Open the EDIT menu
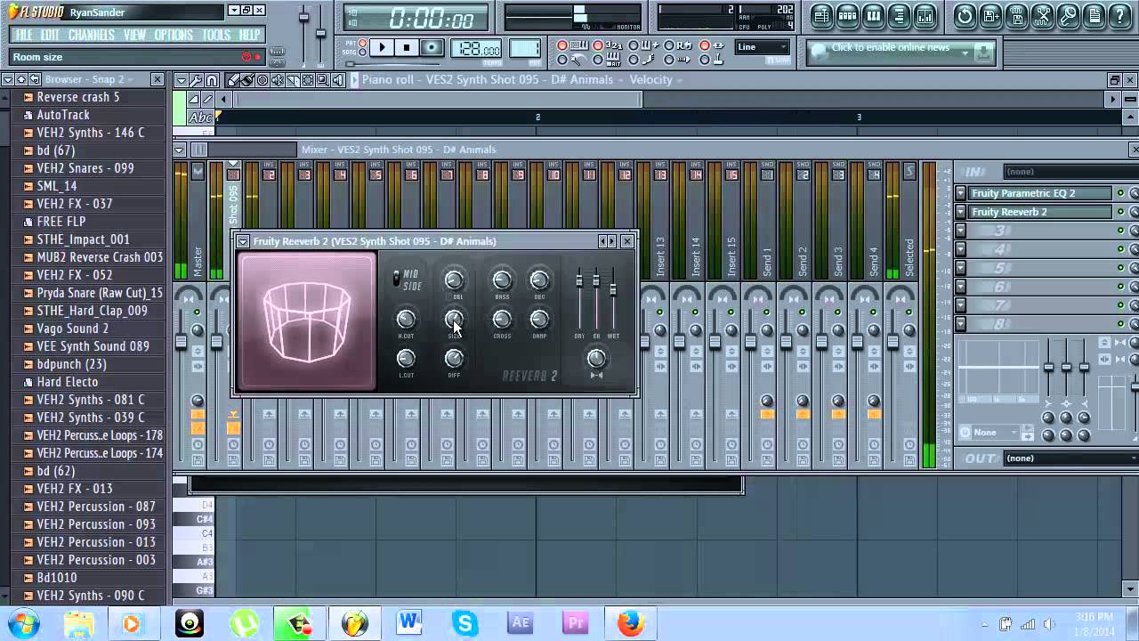1139x641 pixels. 50,35
